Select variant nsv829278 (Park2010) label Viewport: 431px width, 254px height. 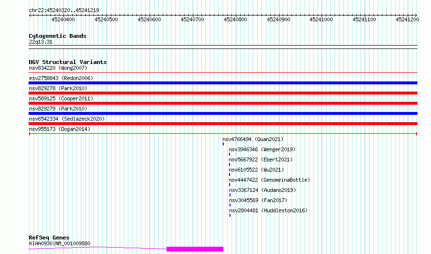click(x=58, y=88)
